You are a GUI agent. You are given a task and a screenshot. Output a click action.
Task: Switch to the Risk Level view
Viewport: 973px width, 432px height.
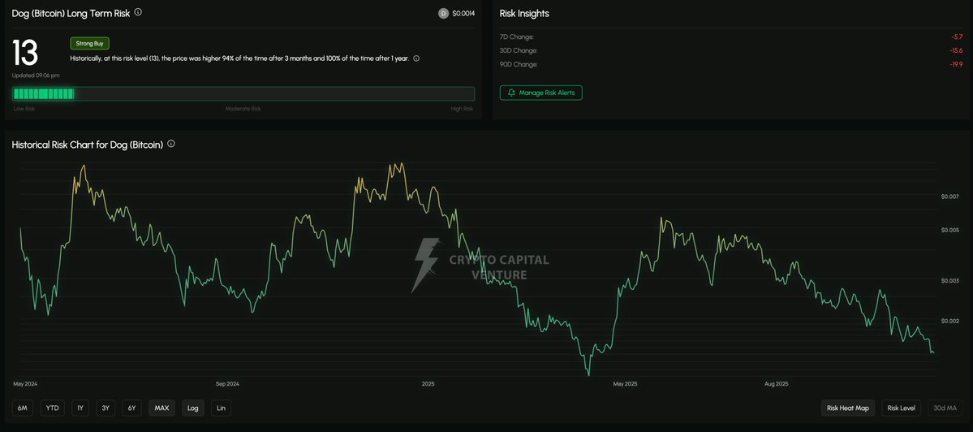pyautogui.click(x=901, y=408)
